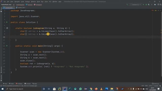Open the Run tool window
This screenshot has height=91, width=162.
pyautogui.click(x=5, y=84)
